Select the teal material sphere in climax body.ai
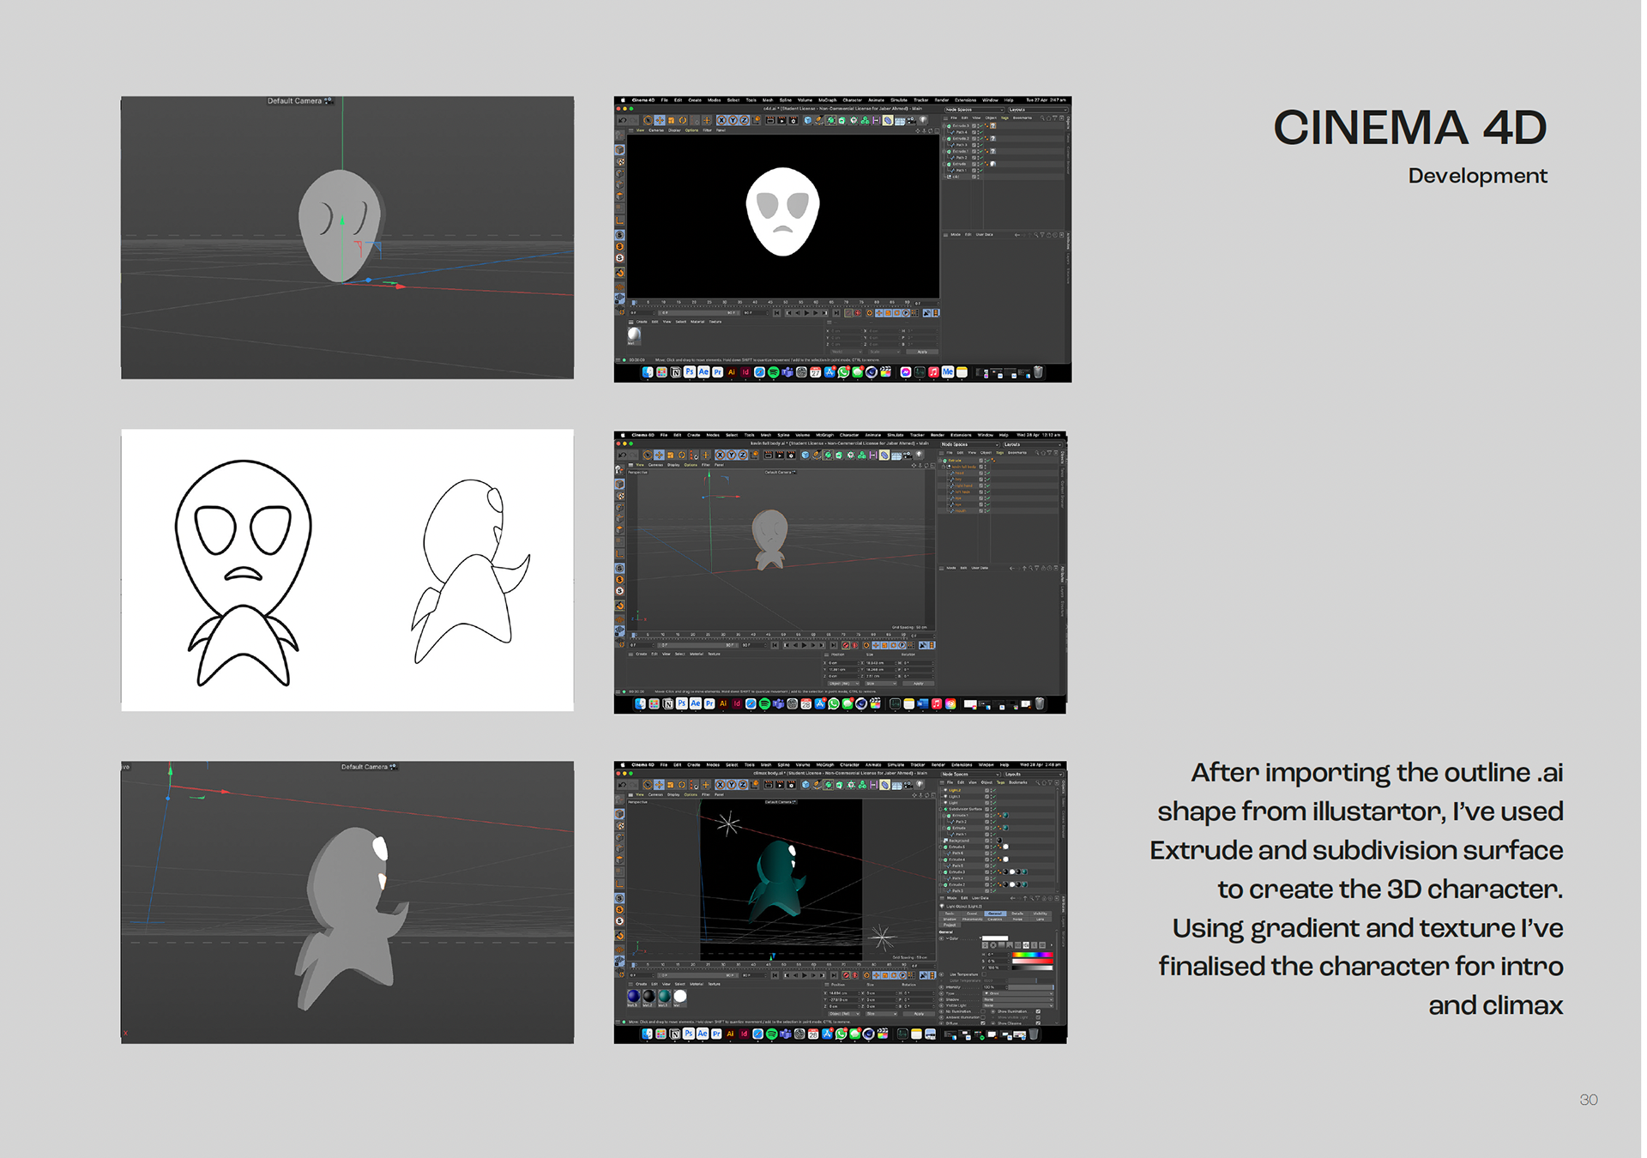 pos(665,996)
